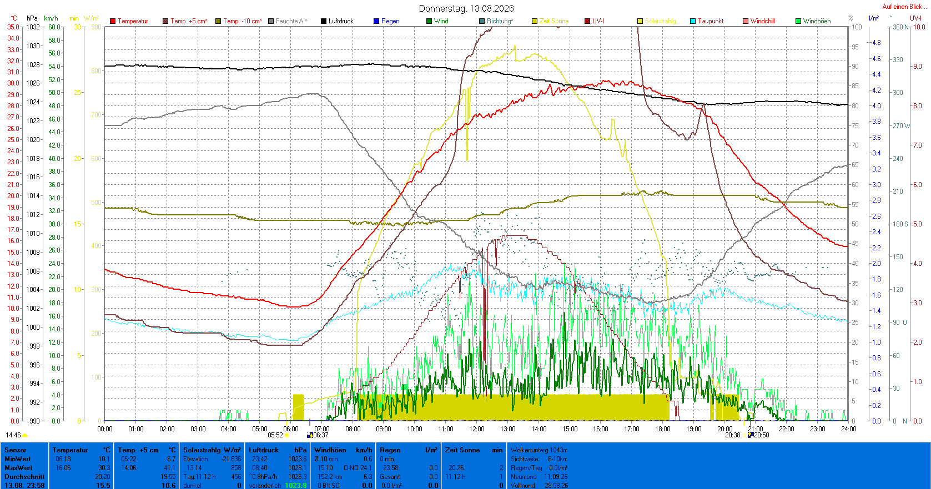
Task: Click the timestamp '13.08. 23:58'
Action: [24, 486]
